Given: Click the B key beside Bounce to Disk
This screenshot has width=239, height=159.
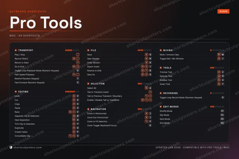Looking at the screenshot, I should point(150,71).
